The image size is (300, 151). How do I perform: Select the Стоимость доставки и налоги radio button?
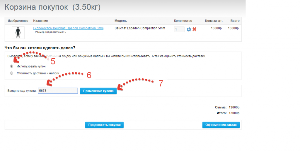click(x=12, y=73)
